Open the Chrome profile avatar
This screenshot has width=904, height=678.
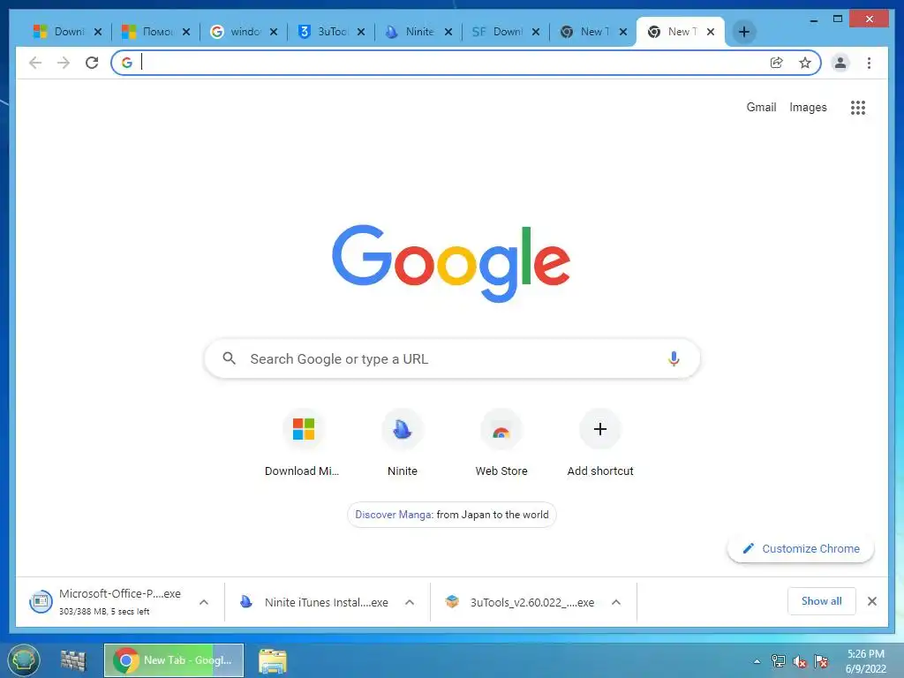click(x=840, y=63)
